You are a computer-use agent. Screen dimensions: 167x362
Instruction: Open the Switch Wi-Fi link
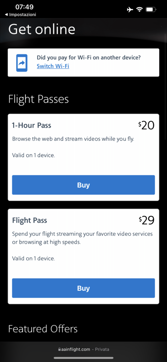(53, 66)
